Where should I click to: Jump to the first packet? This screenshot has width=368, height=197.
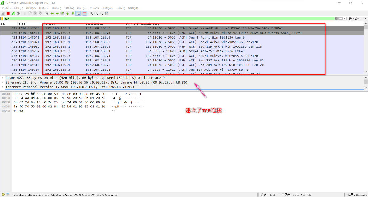(x=67, y=13)
